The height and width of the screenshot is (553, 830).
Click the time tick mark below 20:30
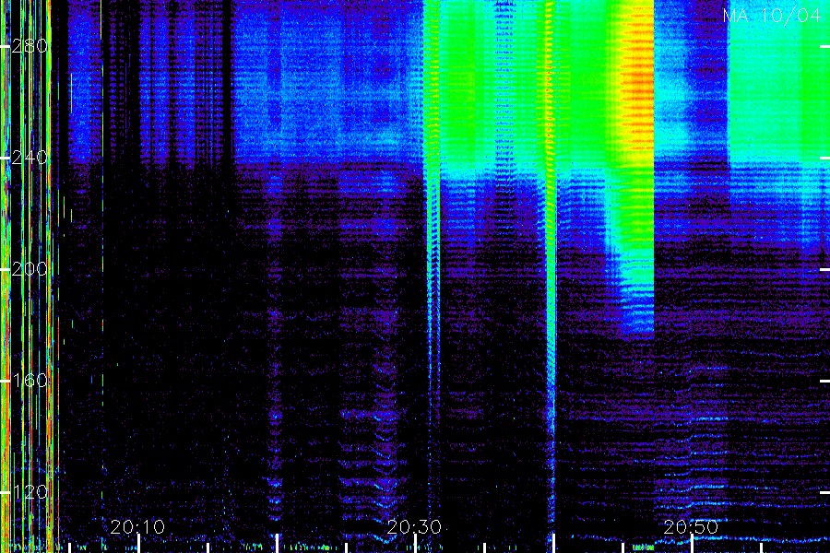[x=416, y=544]
